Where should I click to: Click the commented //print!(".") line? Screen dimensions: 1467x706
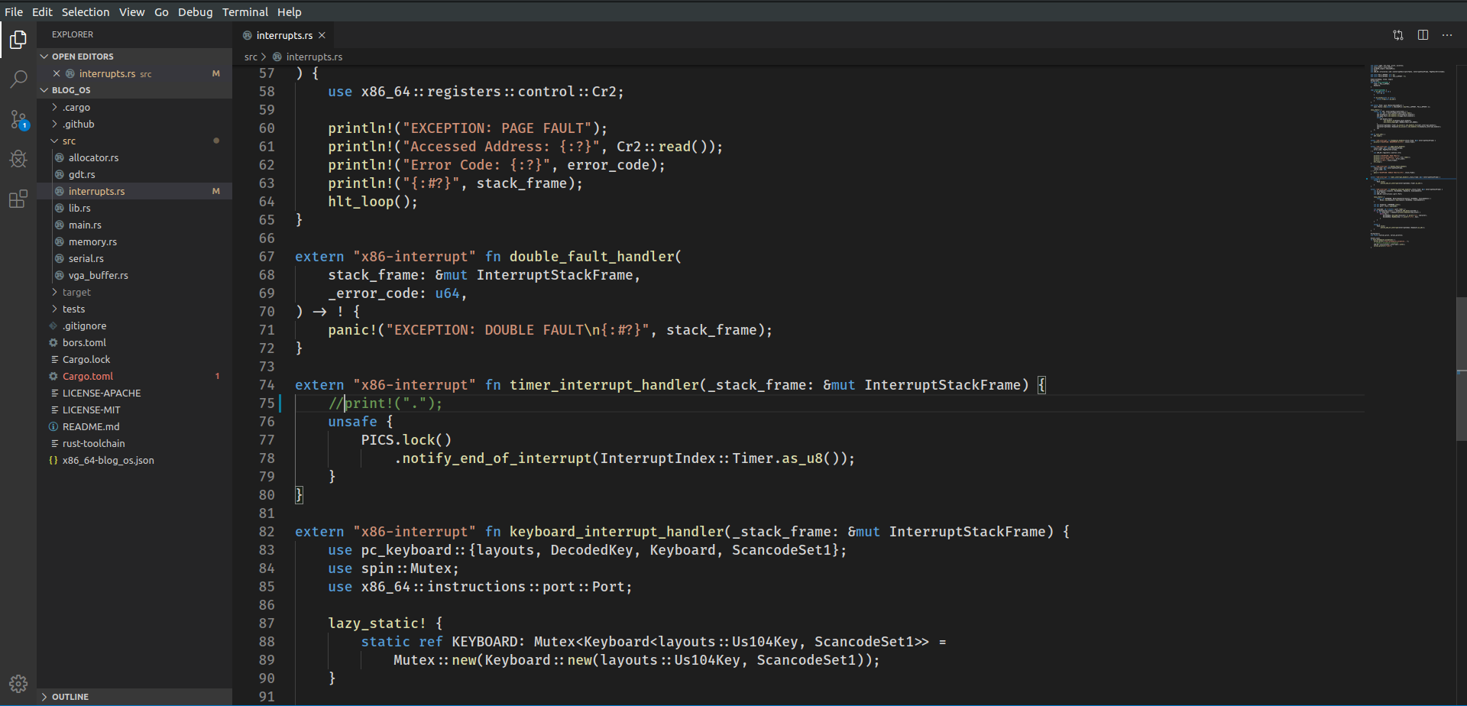point(385,403)
